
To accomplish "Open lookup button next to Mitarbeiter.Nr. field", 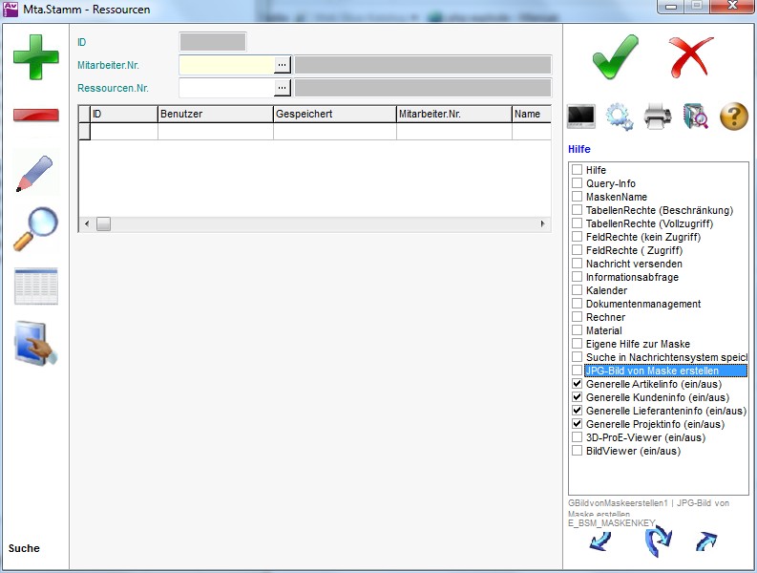I will point(282,65).
